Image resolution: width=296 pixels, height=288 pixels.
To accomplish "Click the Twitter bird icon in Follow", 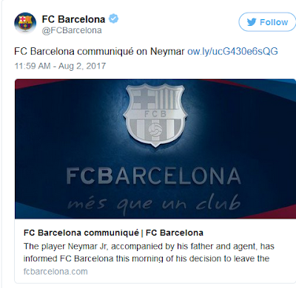I will click(252, 22).
